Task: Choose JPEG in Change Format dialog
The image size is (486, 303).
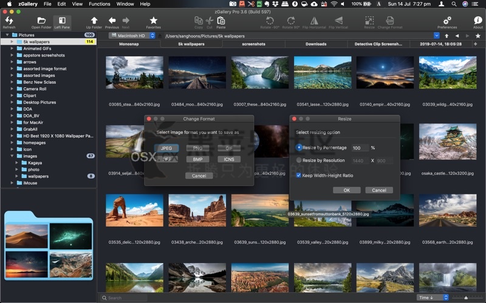Action: tap(166, 148)
